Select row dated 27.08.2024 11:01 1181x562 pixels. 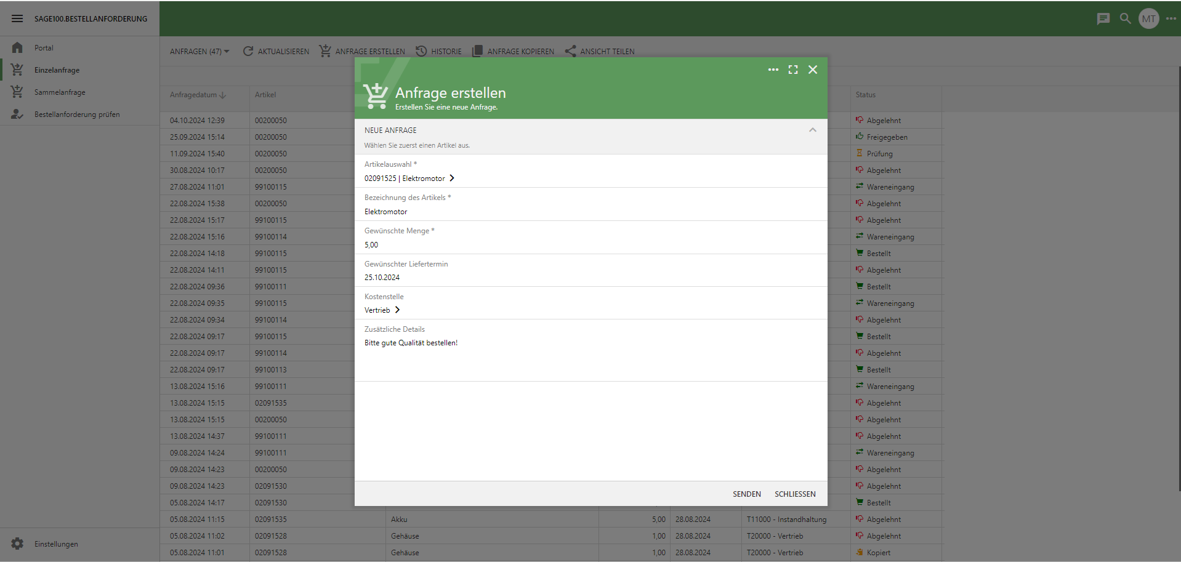tap(197, 187)
